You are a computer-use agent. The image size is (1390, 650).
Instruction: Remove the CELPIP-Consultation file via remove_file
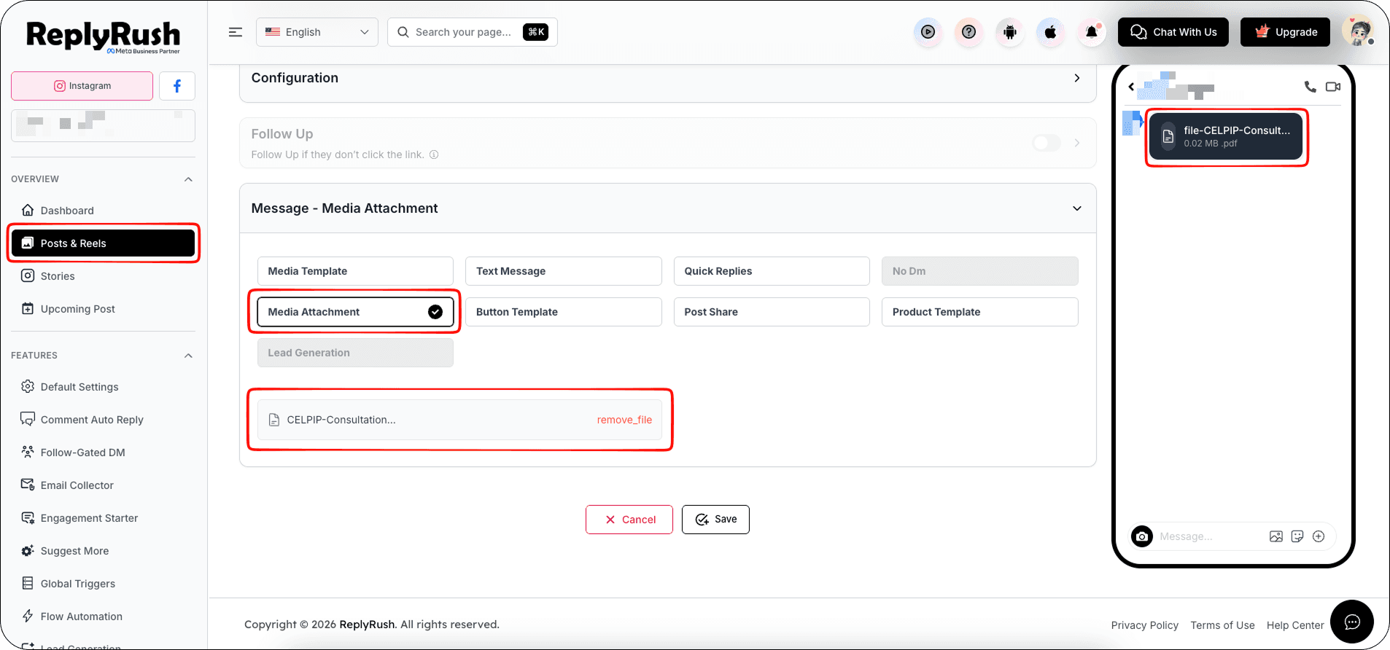point(624,420)
